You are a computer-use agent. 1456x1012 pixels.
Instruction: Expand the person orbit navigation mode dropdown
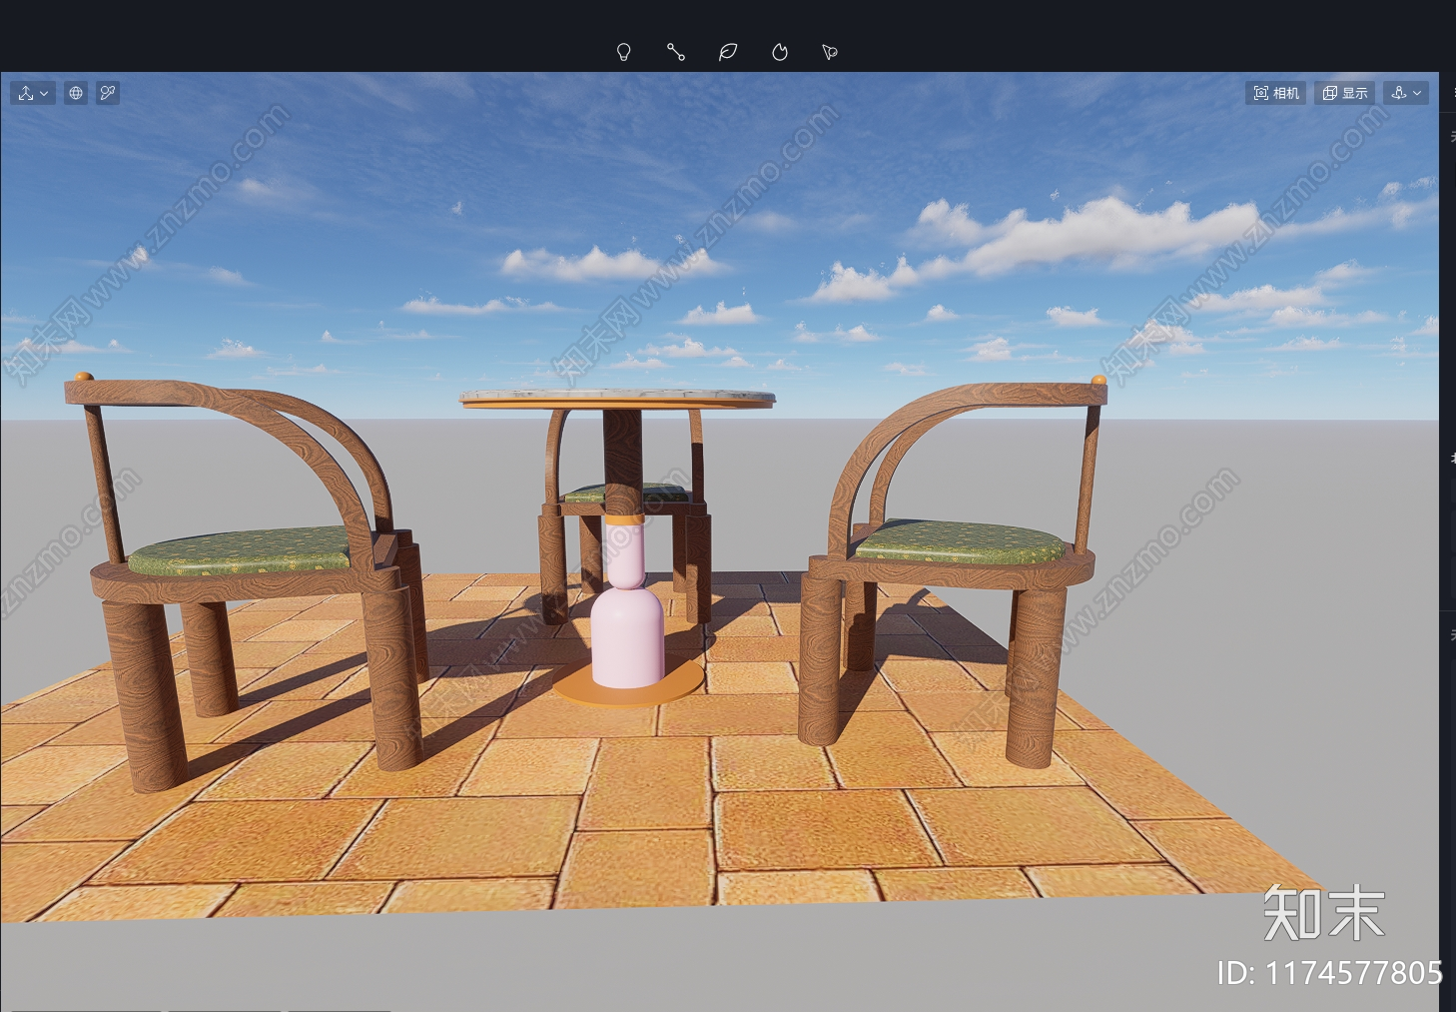[x=1406, y=93]
